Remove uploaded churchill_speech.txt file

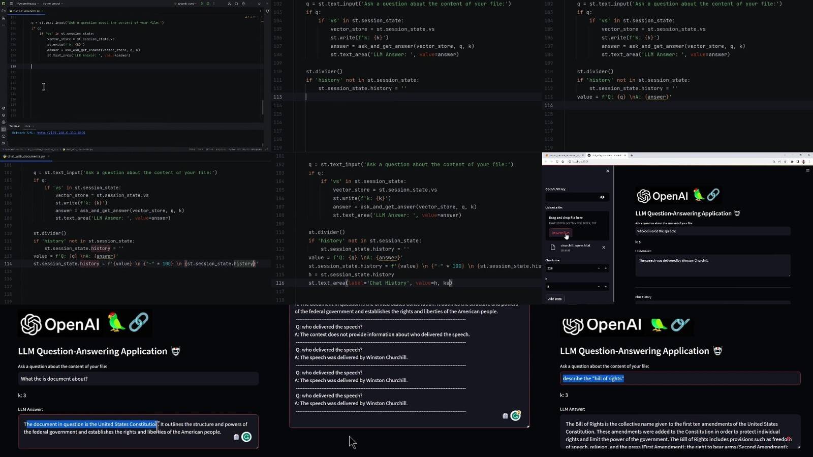pyautogui.click(x=604, y=247)
